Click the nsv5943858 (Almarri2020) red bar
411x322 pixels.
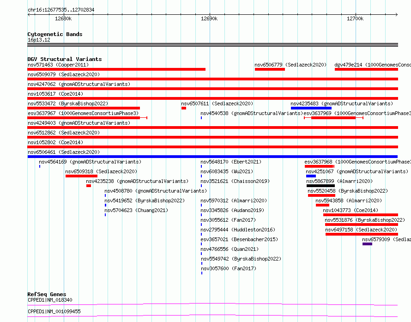pos(322,205)
